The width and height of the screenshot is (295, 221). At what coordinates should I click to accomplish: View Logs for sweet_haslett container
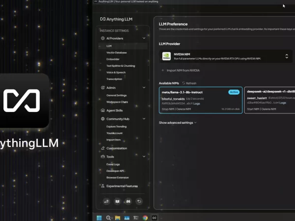pos(283,103)
